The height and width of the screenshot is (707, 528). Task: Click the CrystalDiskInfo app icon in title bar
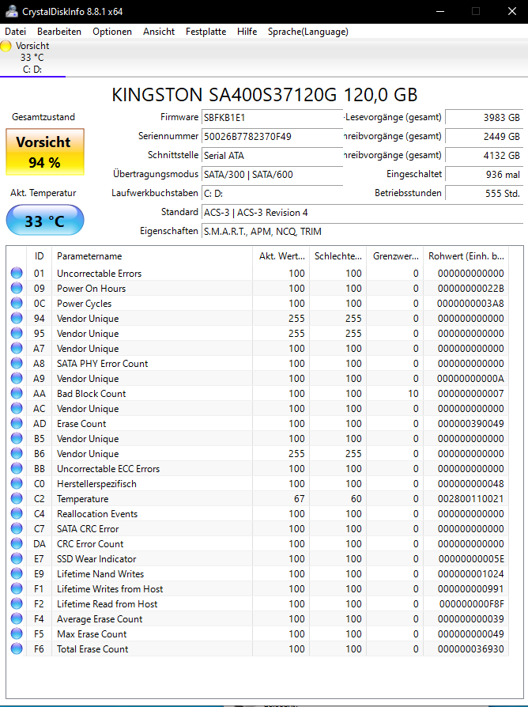pyautogui.click(x=11, y=11)
